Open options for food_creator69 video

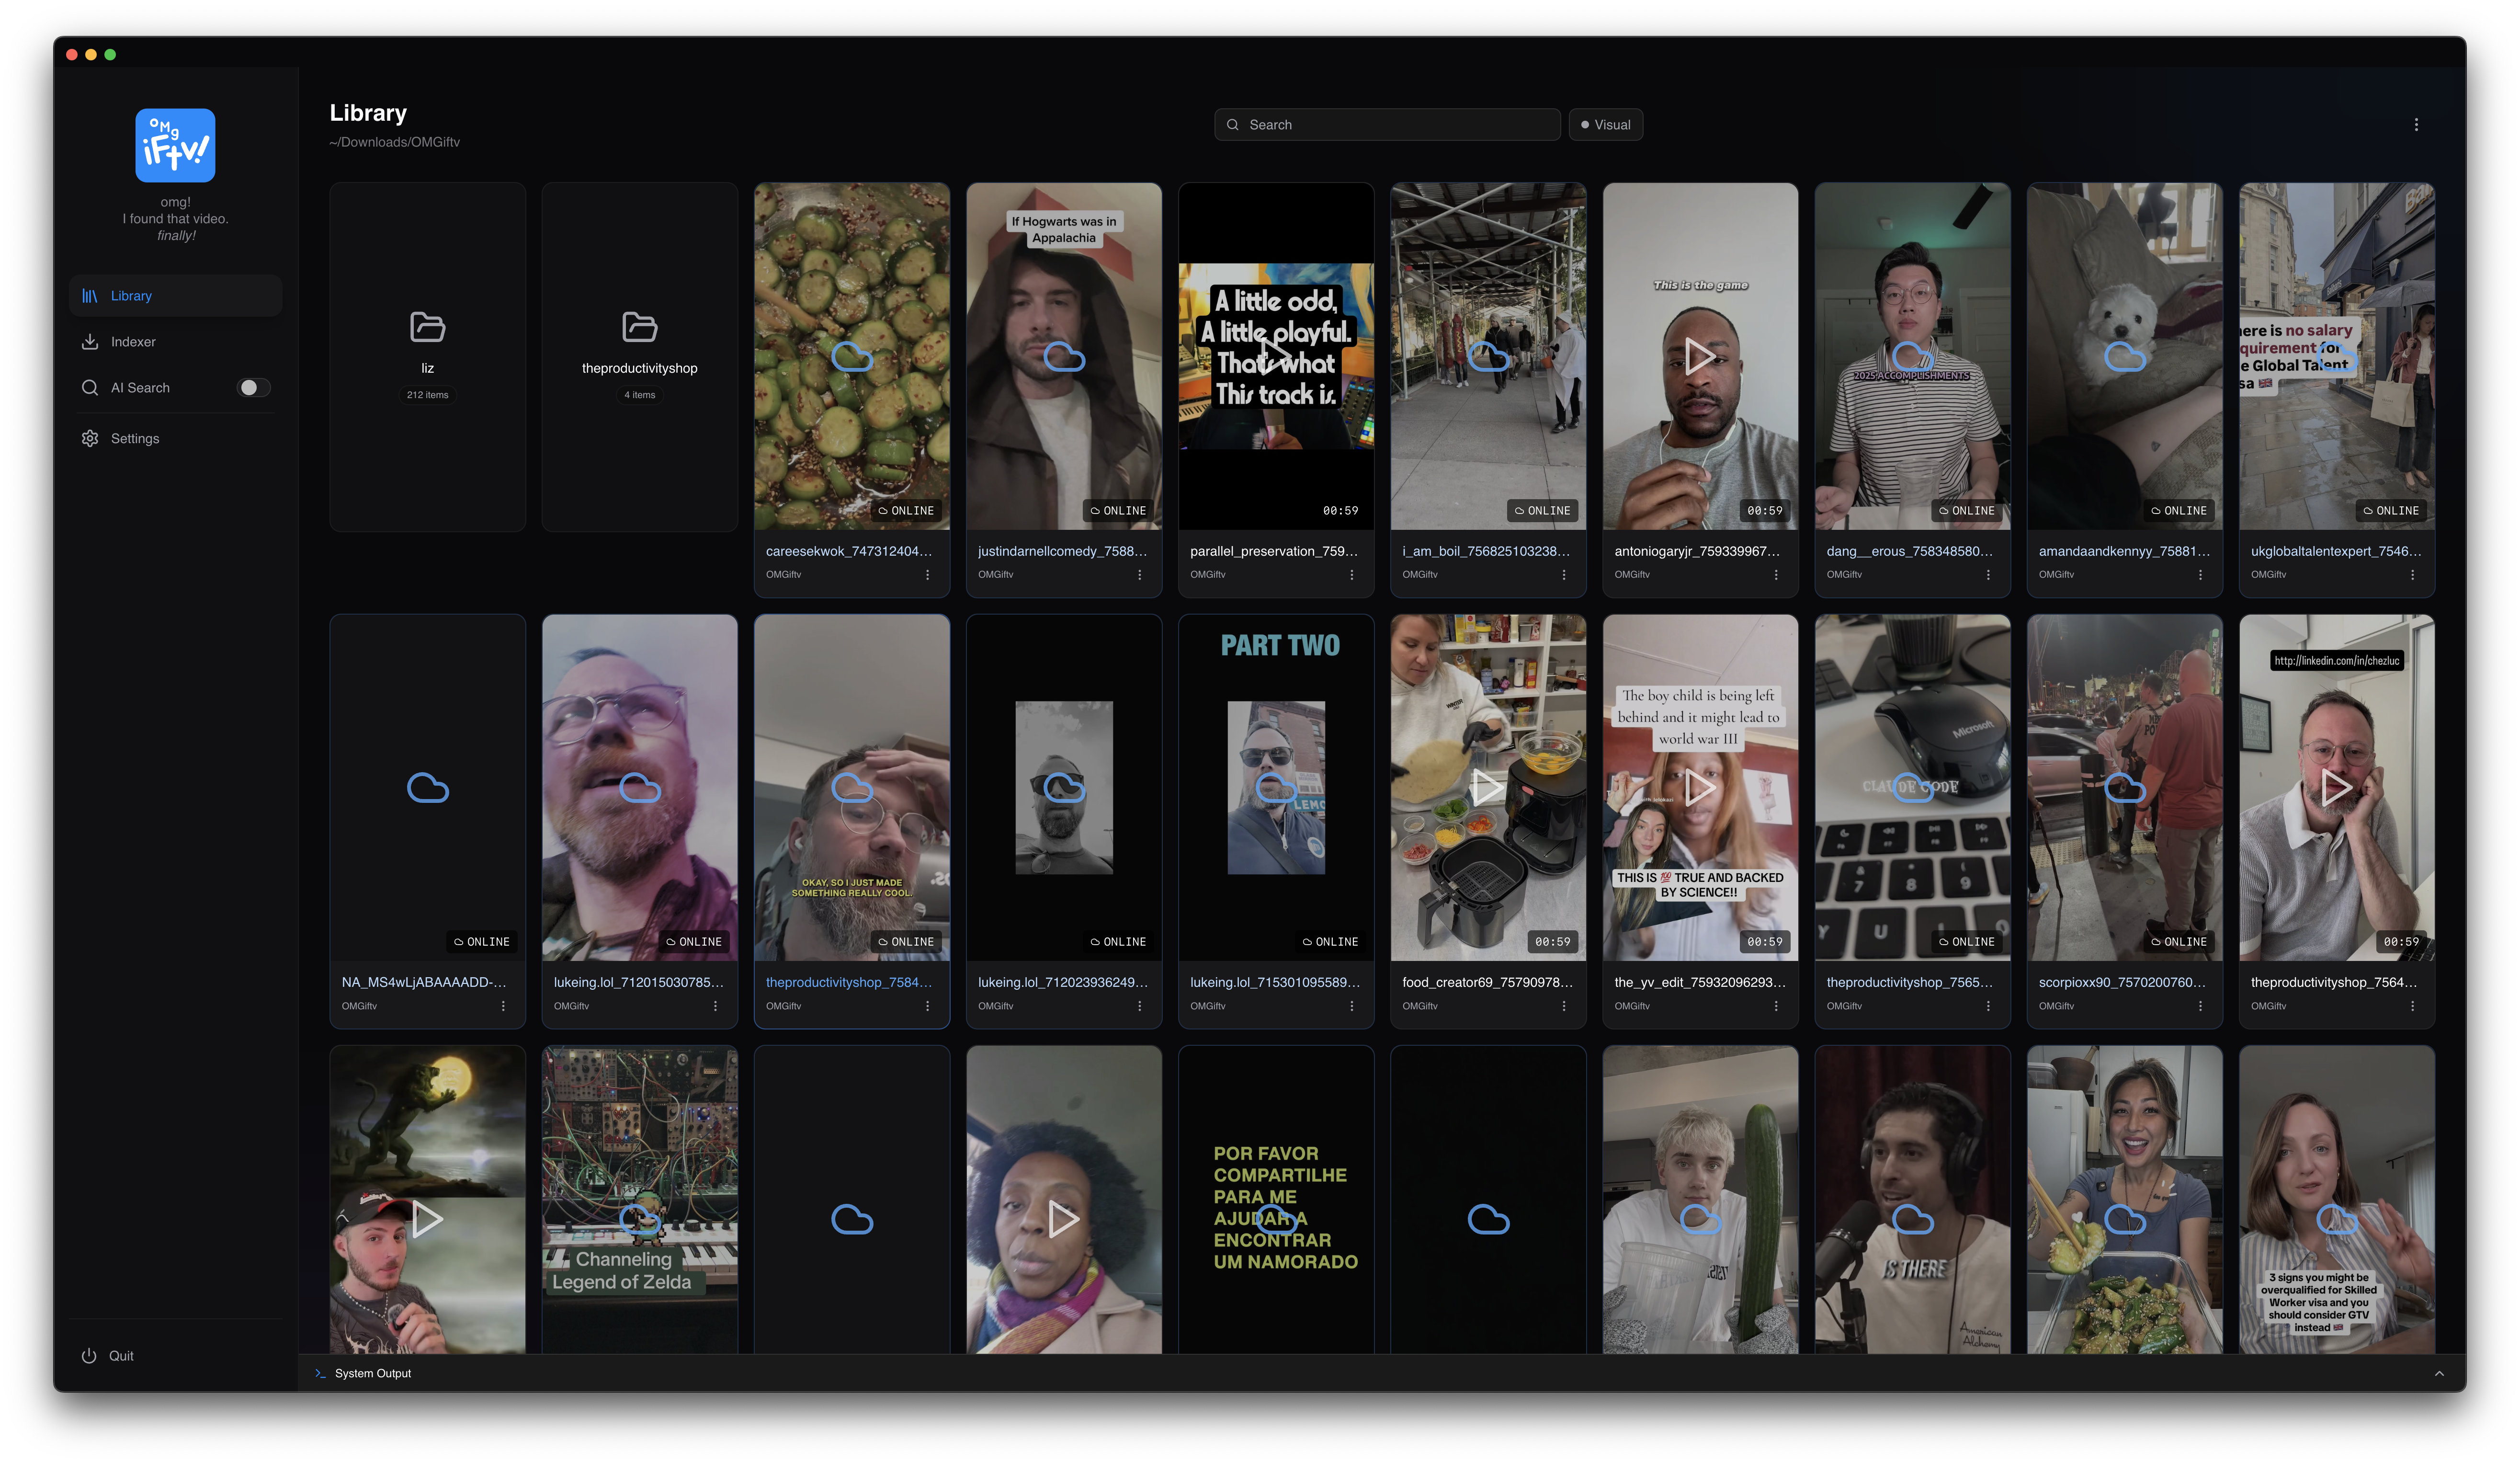pyautogui.click(x=1563, y=1006)
